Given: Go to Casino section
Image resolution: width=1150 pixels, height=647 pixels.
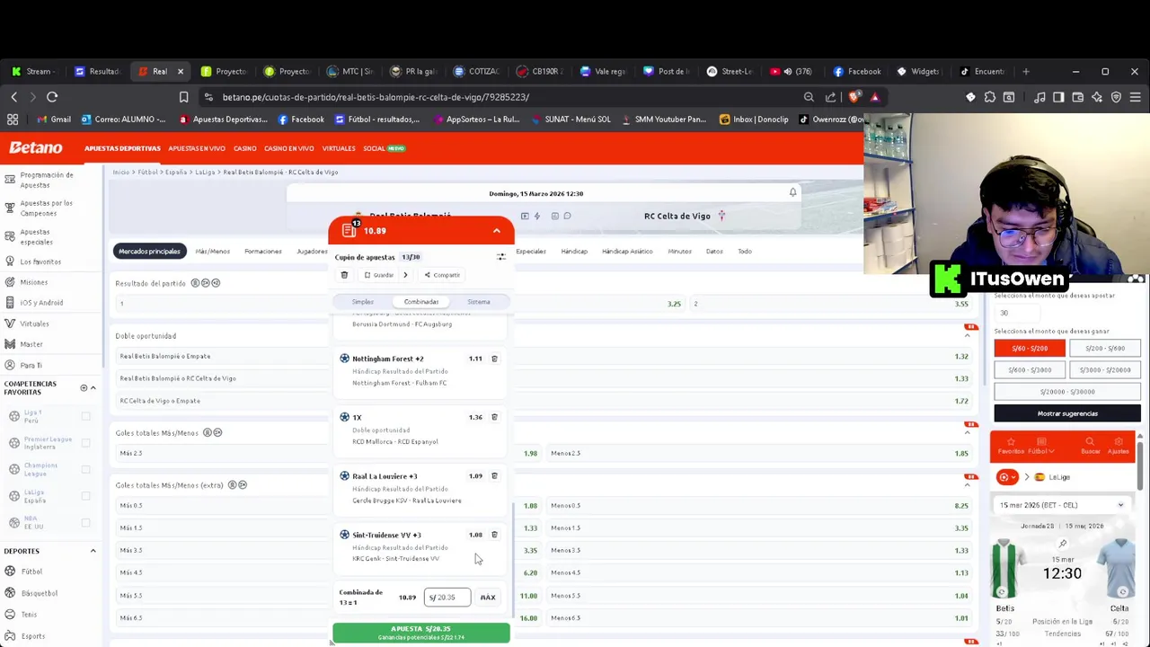Looking at the screenshot, I should point(244,148).
